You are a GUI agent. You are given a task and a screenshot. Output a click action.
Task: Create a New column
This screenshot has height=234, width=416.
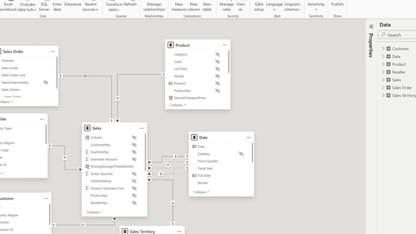pos(193,6)
